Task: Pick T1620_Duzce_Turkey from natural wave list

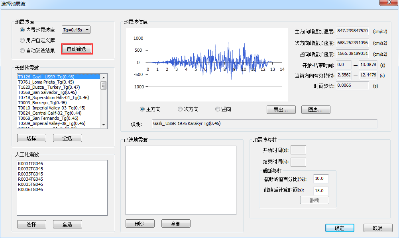Action: click(x=48, y=87)
